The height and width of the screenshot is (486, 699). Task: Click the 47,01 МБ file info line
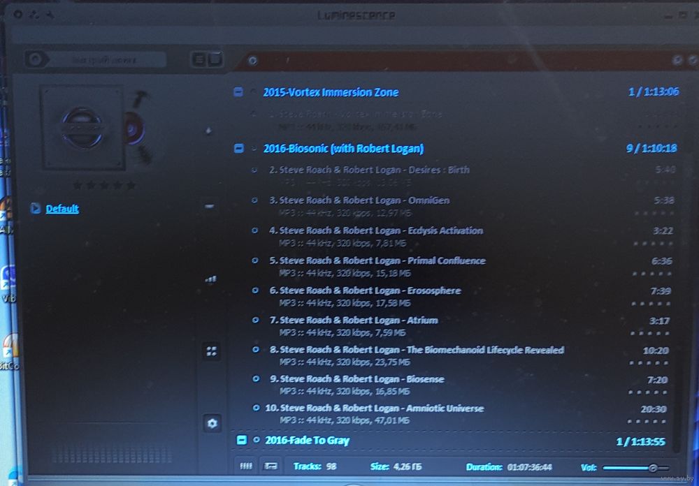click(x=345, y=420)
